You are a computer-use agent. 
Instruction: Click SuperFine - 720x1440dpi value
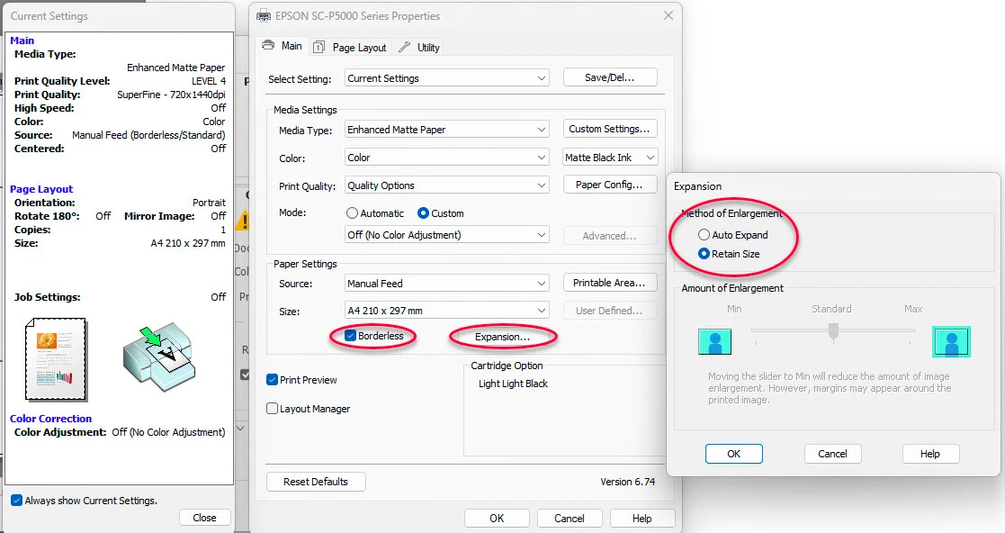tap(171, 95)
